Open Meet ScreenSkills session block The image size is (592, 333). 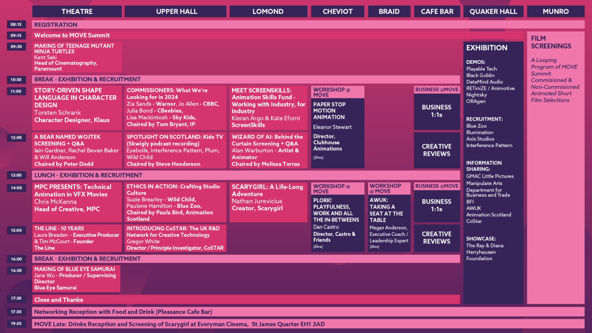pyautogui.click(x=268, y=107)
